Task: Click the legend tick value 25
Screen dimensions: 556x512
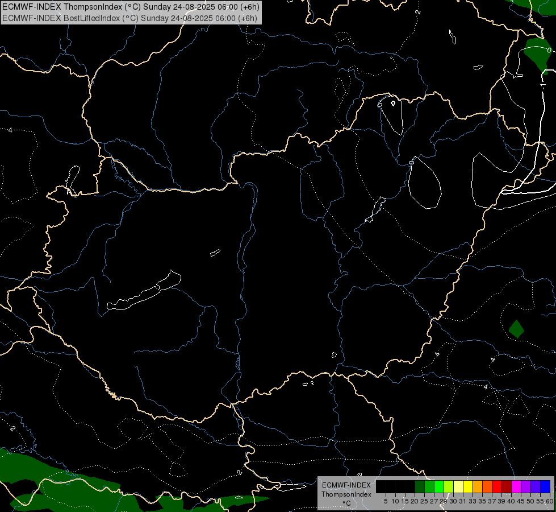Action: 424,501
